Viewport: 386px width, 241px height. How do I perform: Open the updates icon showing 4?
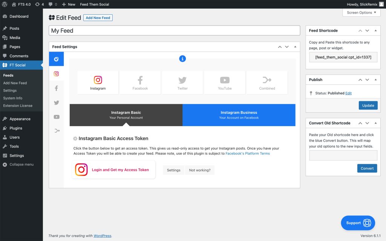(x=39, y=4)
